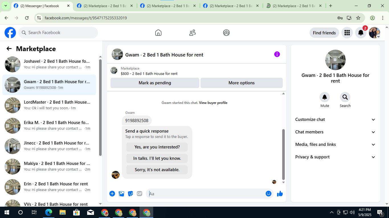This screenshot has height=218, width=389.
Task: Open the LordMaster conversation
Action: click(49, 105)
